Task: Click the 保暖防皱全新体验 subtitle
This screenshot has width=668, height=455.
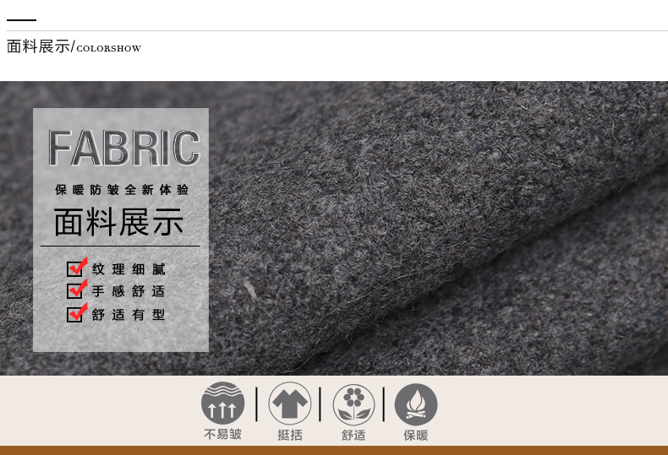Action: coord(121,190)
